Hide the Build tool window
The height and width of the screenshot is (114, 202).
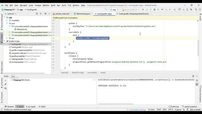pyautogui.click(x=197, y=76)
